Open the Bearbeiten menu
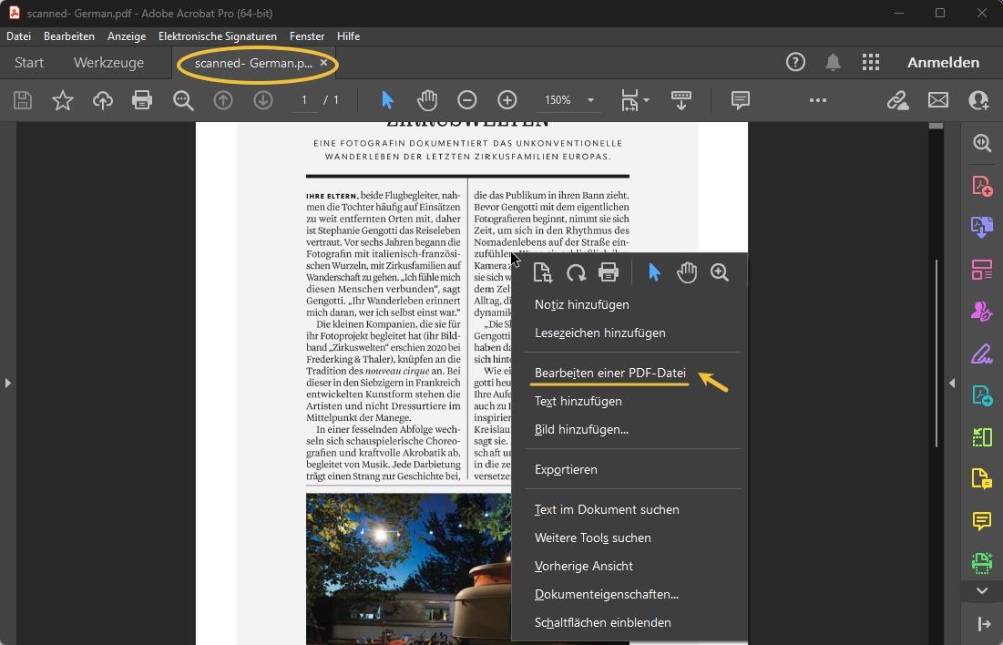Viewport: 1003px width, 645px height. [69, 36]
